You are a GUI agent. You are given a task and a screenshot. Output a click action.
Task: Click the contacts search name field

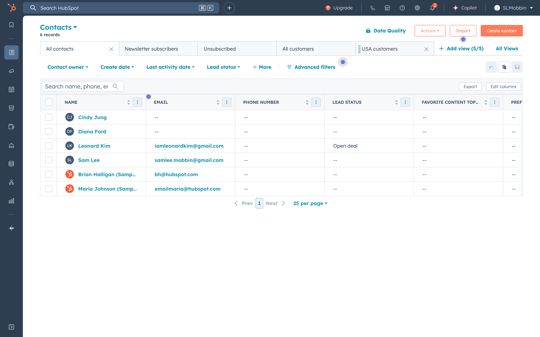pyautogui.click(x=83, y=86)
